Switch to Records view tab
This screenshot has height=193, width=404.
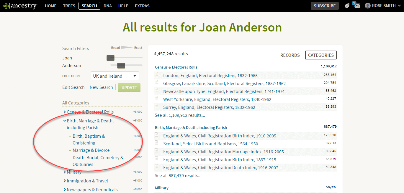[x=290, y=55]
